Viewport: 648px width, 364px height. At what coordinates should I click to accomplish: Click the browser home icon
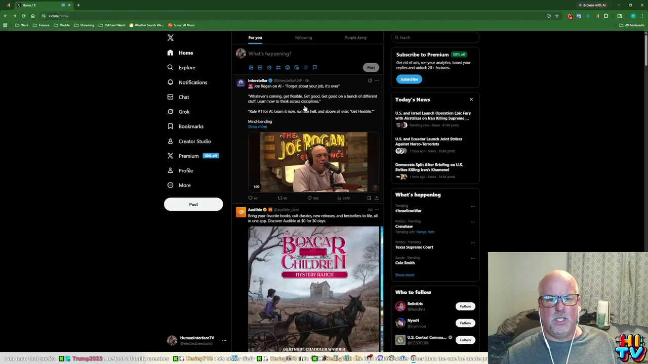point(33,16)
